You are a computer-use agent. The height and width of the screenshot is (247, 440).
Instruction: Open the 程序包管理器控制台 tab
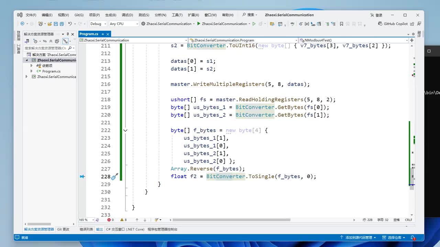pos(163,229)
